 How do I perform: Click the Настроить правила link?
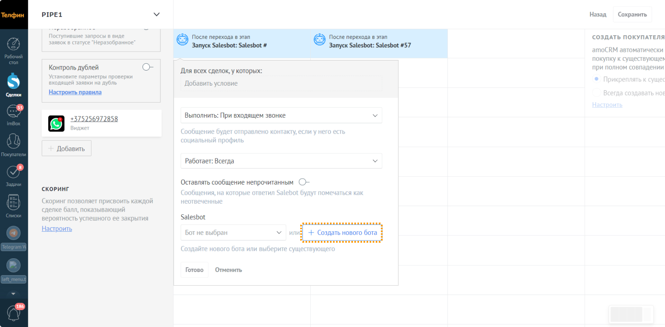coord(75,92)
